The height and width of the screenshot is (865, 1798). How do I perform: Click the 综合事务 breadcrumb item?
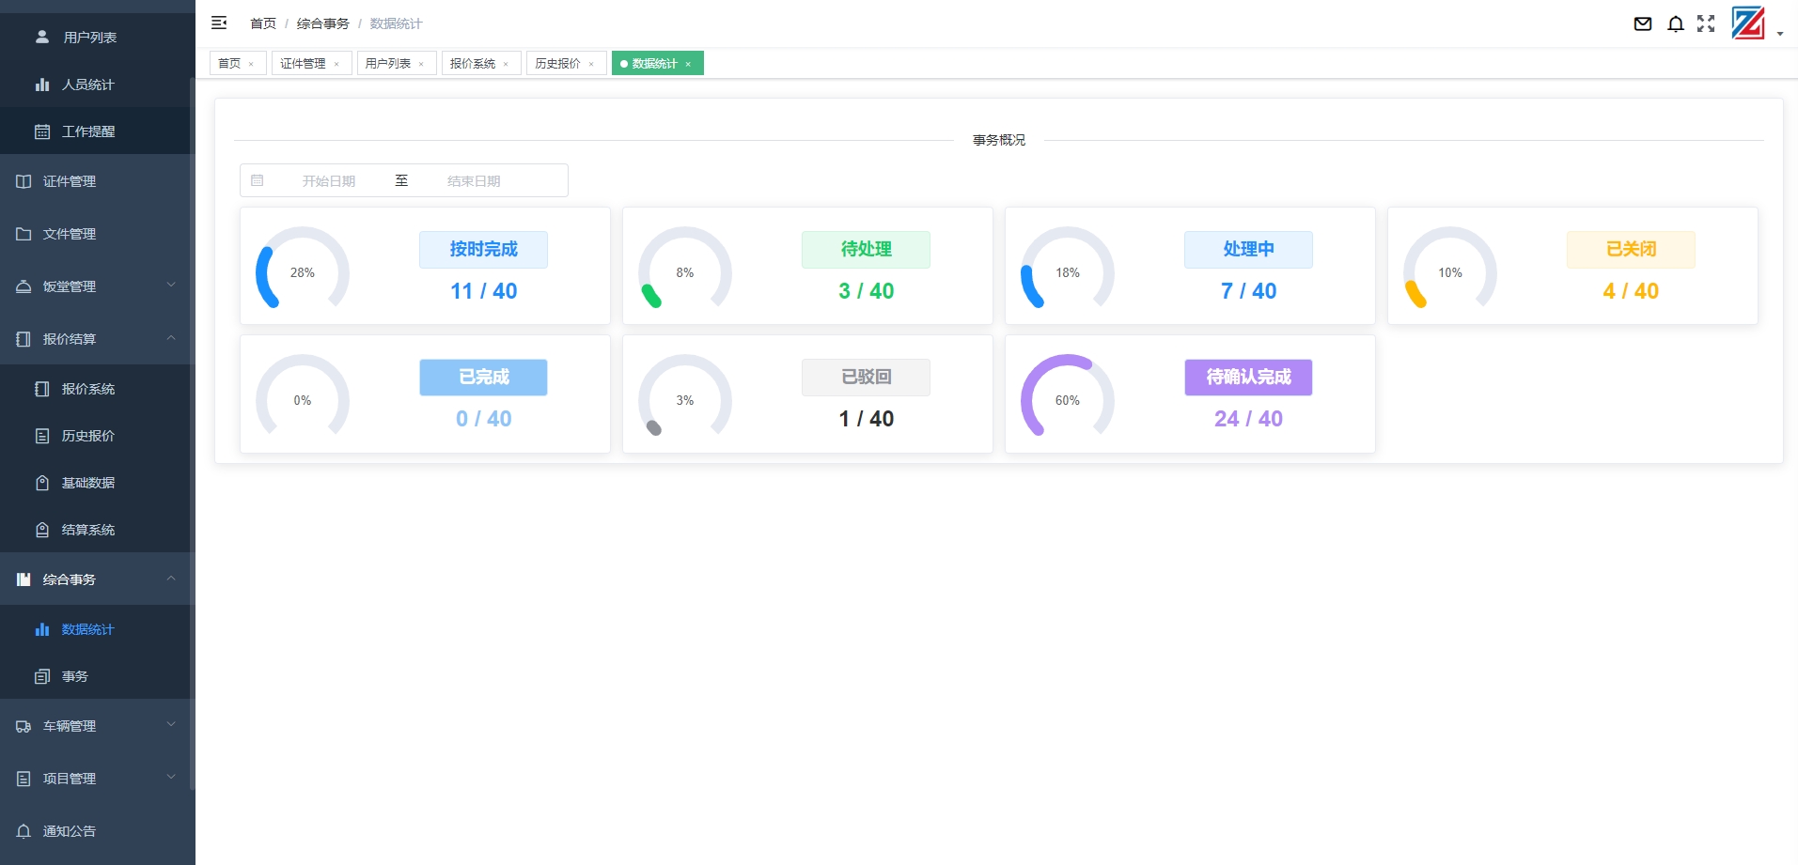[322, 23]
